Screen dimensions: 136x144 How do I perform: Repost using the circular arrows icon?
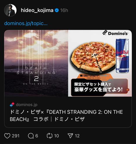click(50, 136)
